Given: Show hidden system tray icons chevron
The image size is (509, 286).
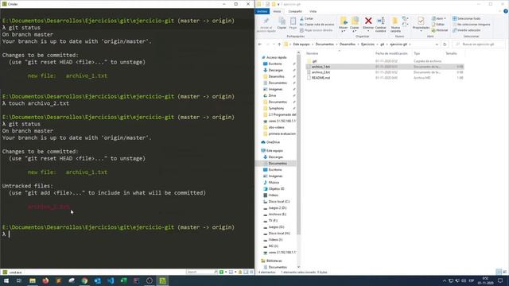Looking at the screenshot, I should (x=445, y=280).
